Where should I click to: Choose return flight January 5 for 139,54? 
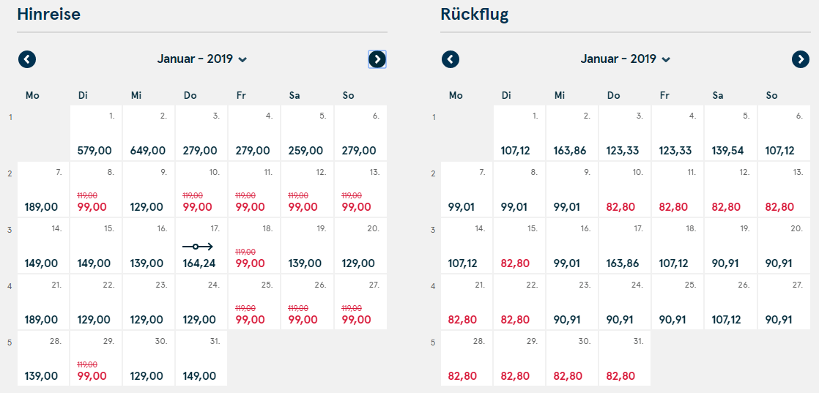coord(731,132)
